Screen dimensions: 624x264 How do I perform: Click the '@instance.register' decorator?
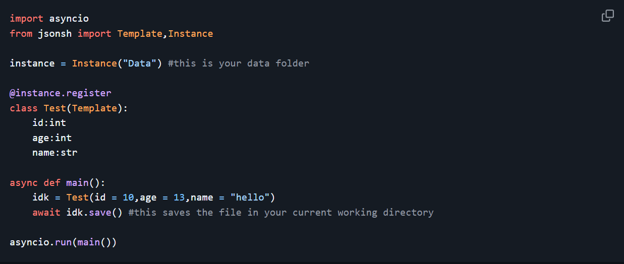[x=61, y=93]
